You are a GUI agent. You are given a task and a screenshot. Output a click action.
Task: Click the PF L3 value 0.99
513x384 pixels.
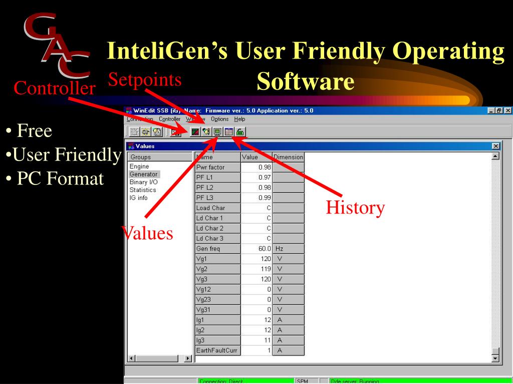[x=256, y=198]
